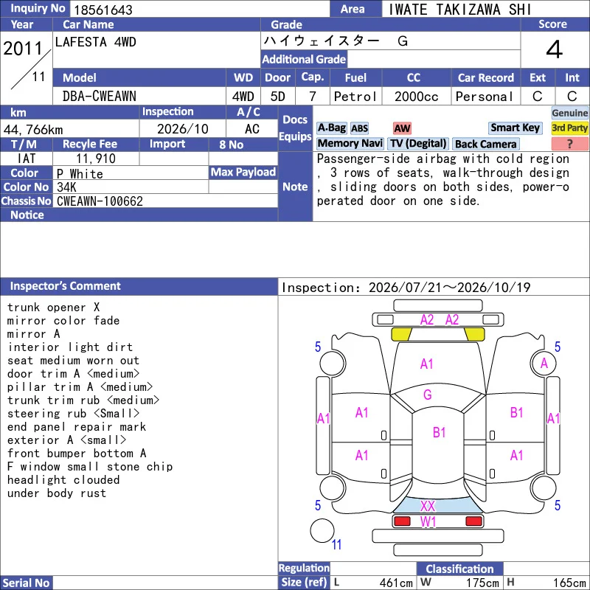
Task: Click the score value 4
Action: click(555, 49)
